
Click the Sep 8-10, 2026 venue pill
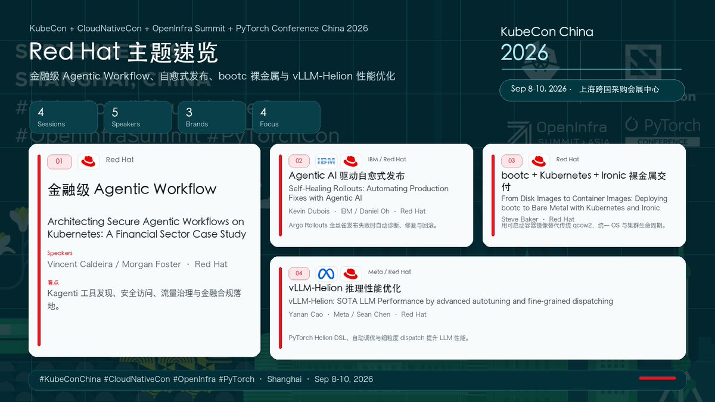592,90
